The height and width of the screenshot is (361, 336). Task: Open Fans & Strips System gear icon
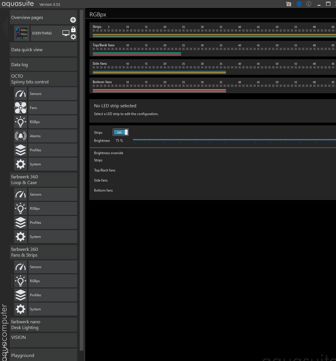pyautogui.click(x=20, y=309)
